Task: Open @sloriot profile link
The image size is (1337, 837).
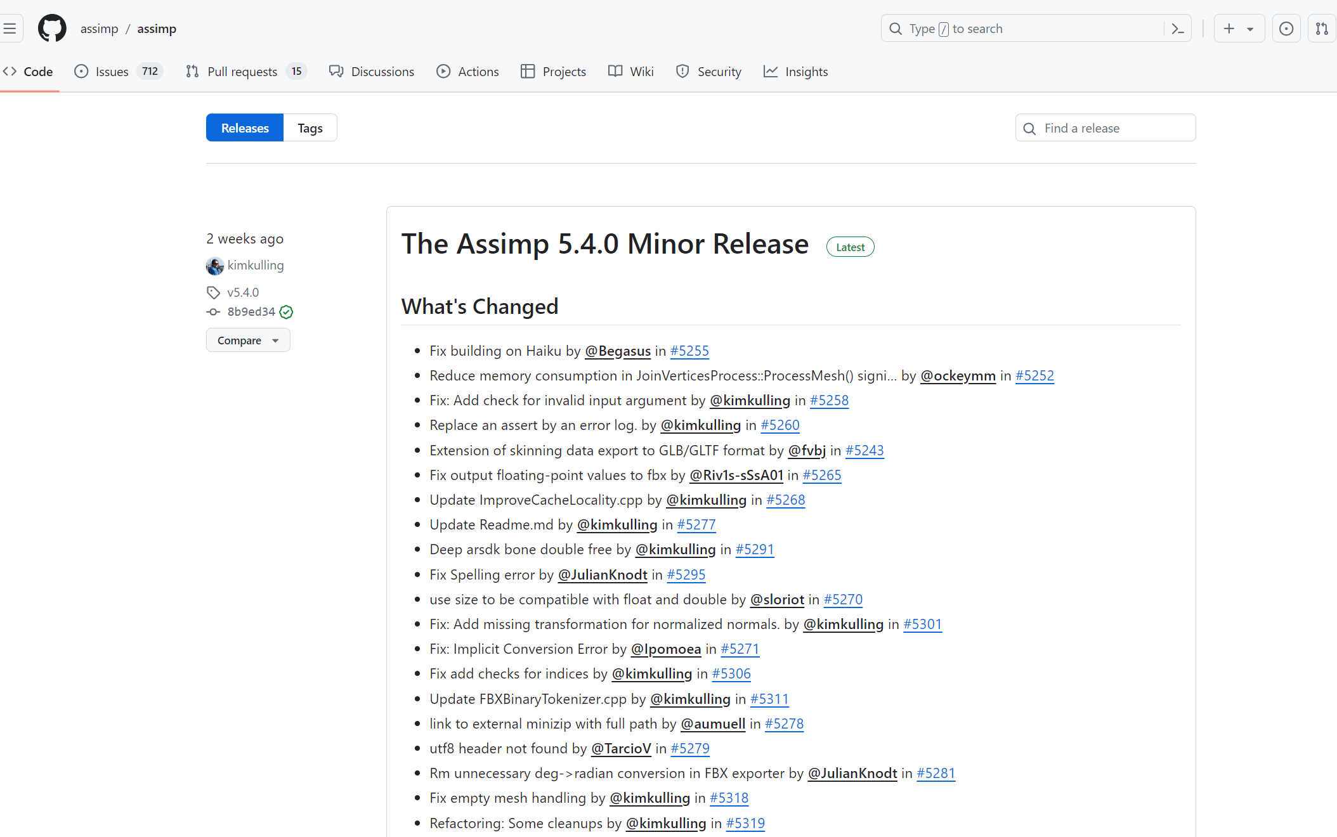Action: (777, 599)
